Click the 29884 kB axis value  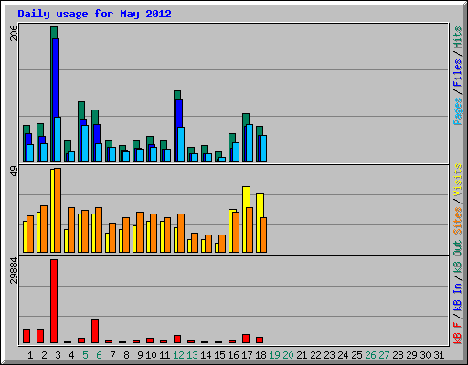pos(14,270)
